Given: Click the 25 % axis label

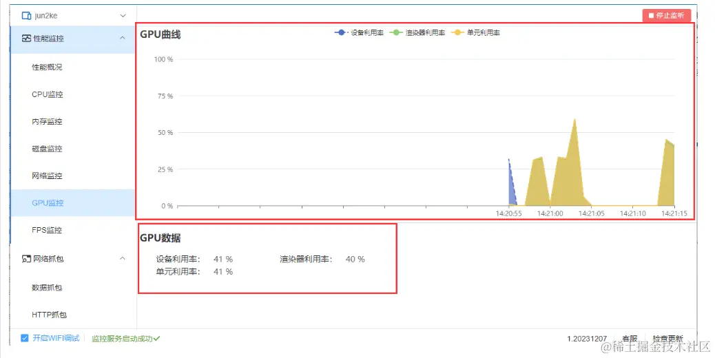Looking at the screenshot, I should point(165,169).
